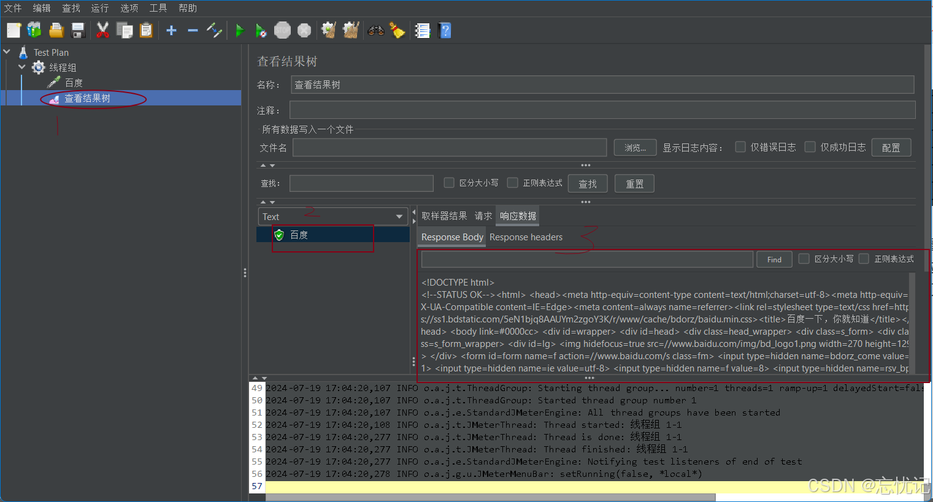Image resolution: width=933 pixels, height=502 pixels.
Task: Enable the 仅错误日志 checkbox
Action: click(740, 147)
